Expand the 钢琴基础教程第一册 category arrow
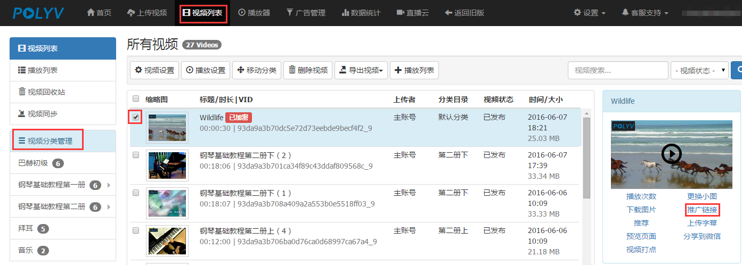Screen dimensions: 742x265 tap(109, 185)
